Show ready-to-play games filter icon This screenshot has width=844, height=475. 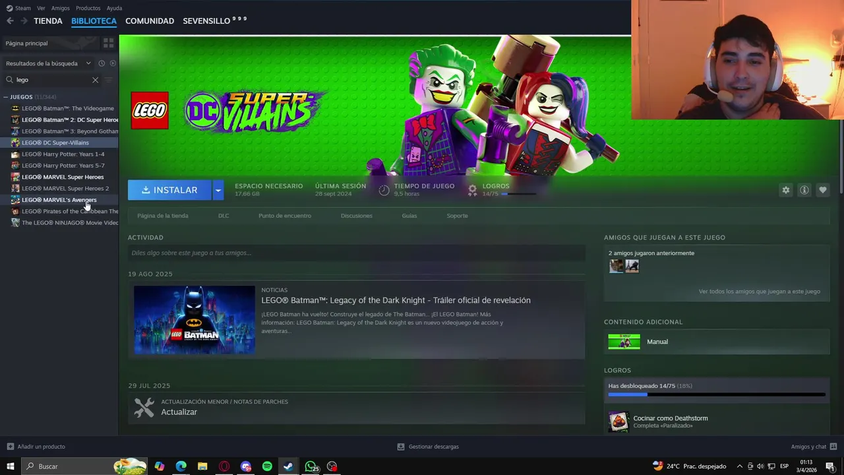coord(113,63)
